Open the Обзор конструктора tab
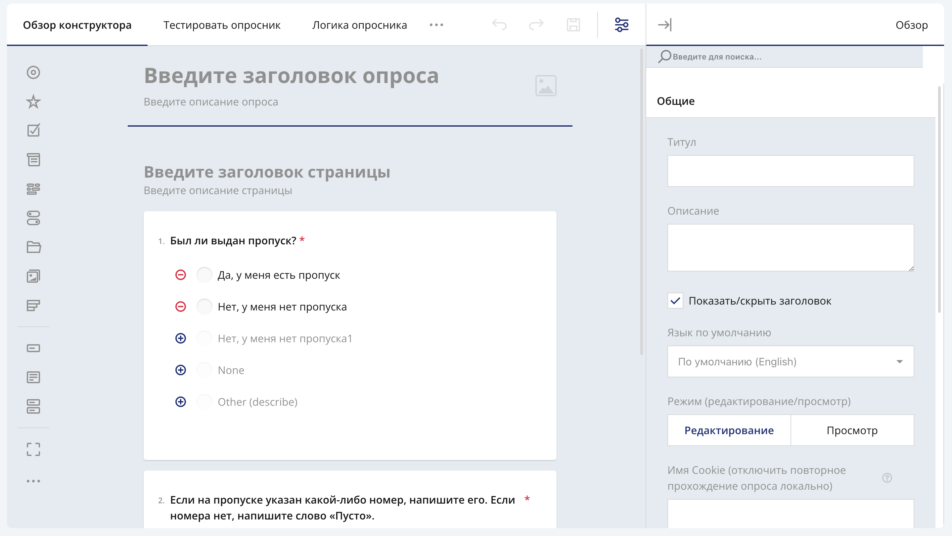The image size is (952, 536). (x=77, y=25)
